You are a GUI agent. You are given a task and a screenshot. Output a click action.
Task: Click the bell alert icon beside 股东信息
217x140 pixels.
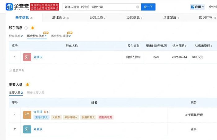click(33, 28)
